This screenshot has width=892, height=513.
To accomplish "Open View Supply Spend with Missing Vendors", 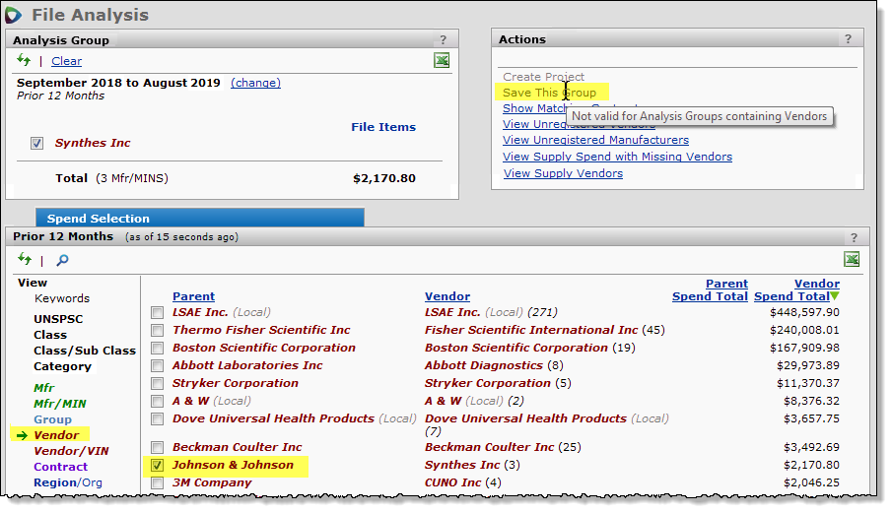I will click(617, 157).
